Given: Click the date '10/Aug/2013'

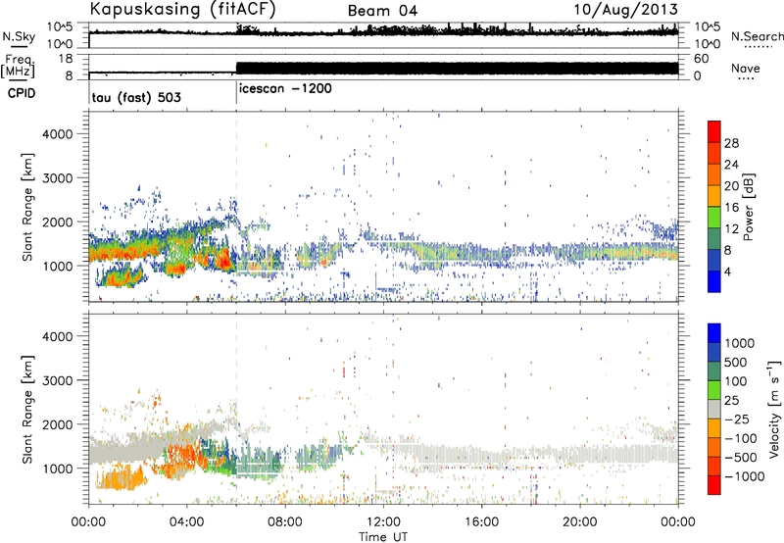Looking at the screenshot, I should point(625,9).
